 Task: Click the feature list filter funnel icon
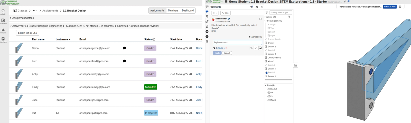click(267, 13)
